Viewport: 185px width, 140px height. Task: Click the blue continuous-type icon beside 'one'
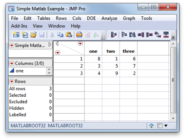pos(12,70)
